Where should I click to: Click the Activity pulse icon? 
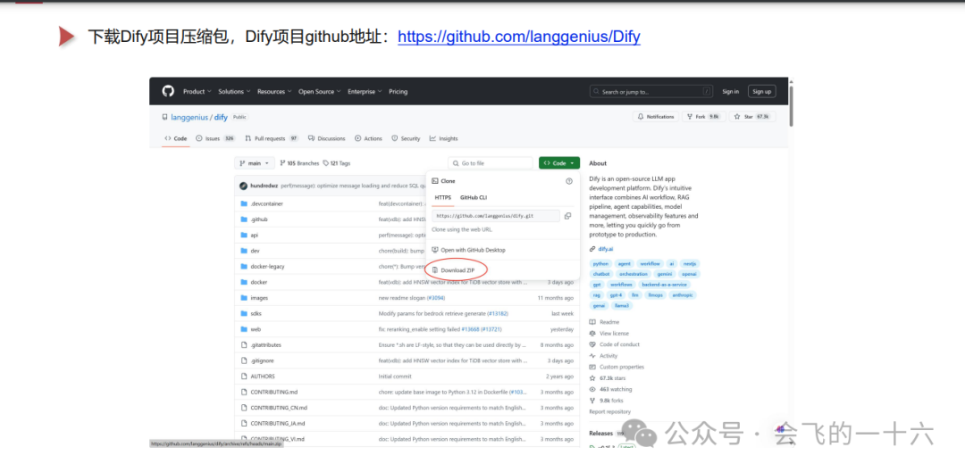tap(592, 356)
